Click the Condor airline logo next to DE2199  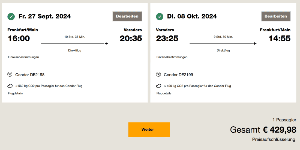click(158, 74)
